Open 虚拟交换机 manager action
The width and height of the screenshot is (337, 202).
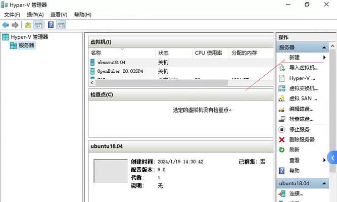[x=304, y=88]
